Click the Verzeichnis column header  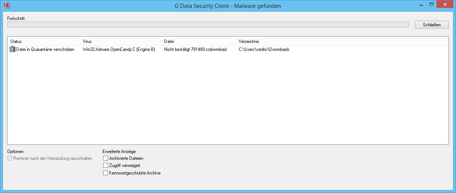(x=283, y=41)
